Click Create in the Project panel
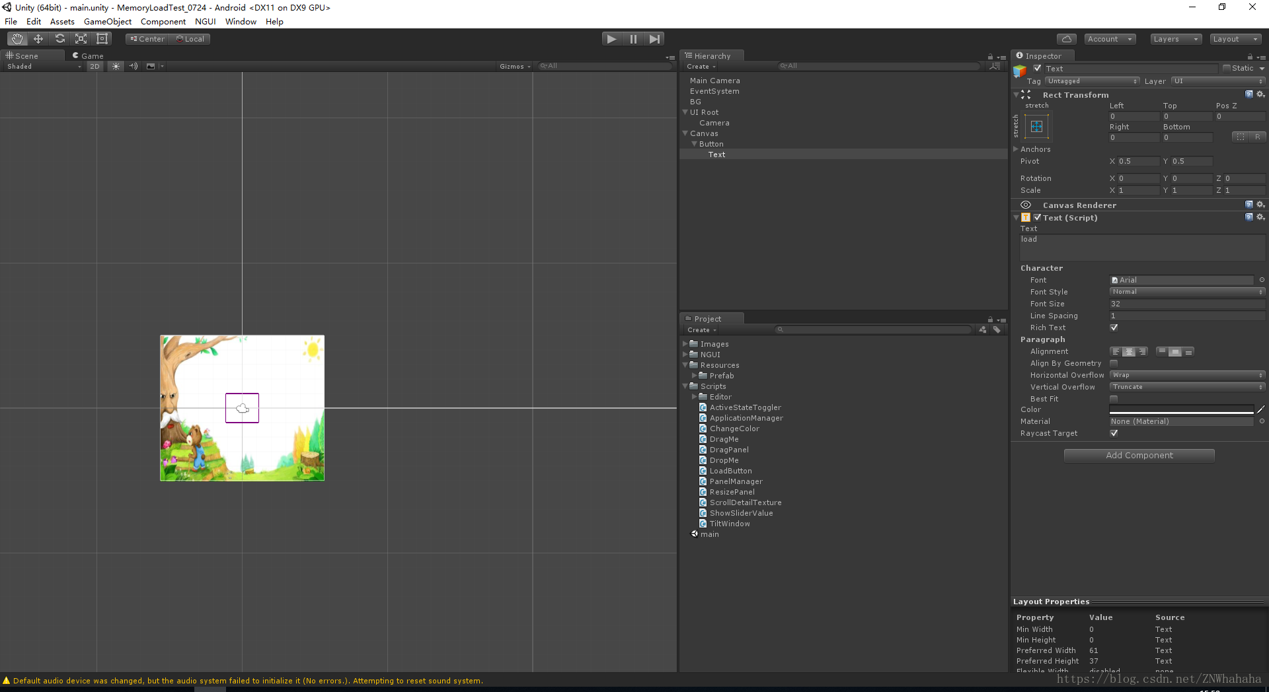 point(701,330)
